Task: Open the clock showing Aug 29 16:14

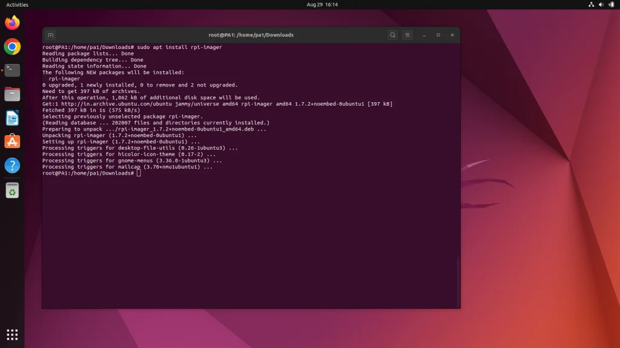Action: click(322, 5)
